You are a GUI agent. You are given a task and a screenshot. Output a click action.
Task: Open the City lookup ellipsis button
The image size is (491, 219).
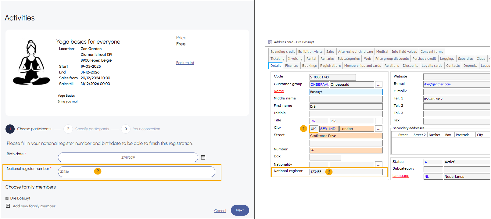click(x=378, y=129)
